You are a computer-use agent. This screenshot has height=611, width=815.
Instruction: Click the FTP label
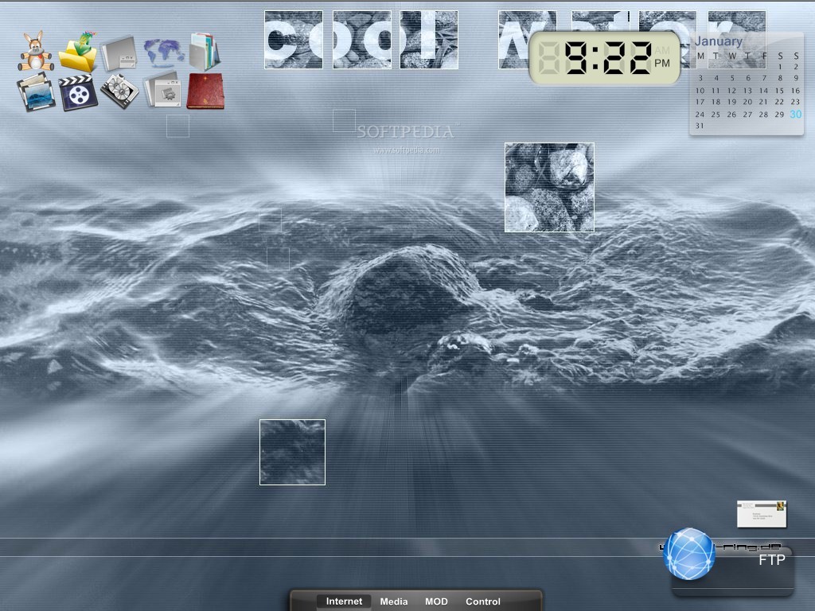pos(772,560)
